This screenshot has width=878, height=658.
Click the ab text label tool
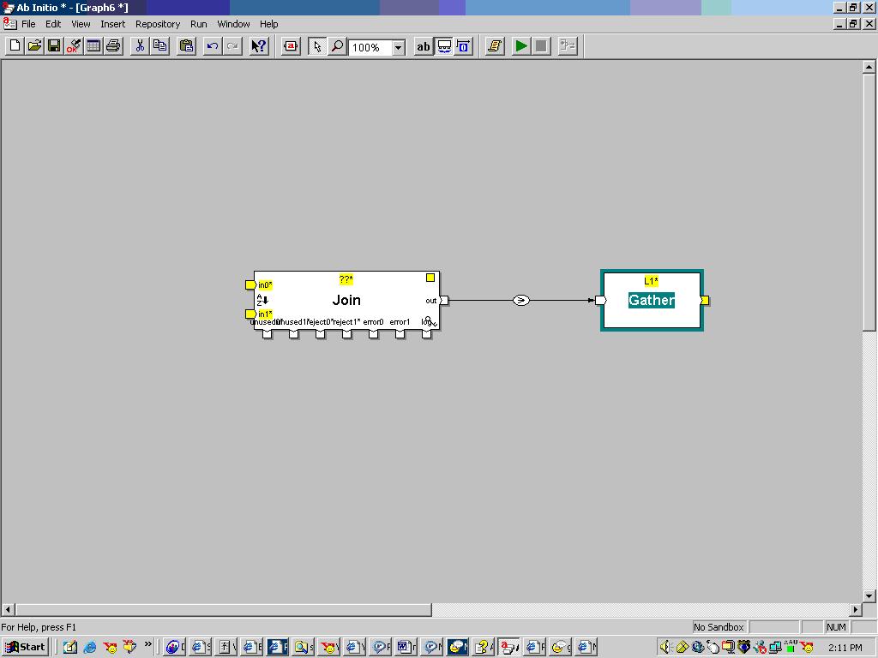pos(423,46)
